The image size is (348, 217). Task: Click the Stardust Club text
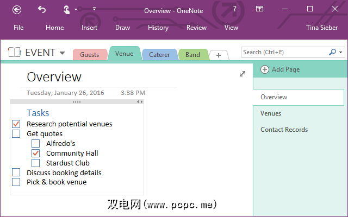[67, 163]
